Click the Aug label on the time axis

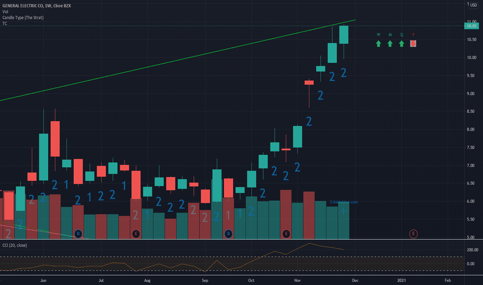(147, 280)
